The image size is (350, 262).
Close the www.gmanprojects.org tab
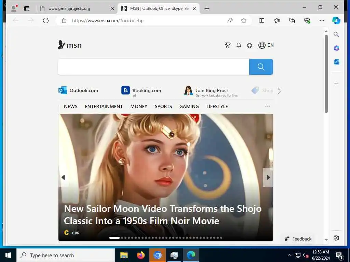[112, 9]
